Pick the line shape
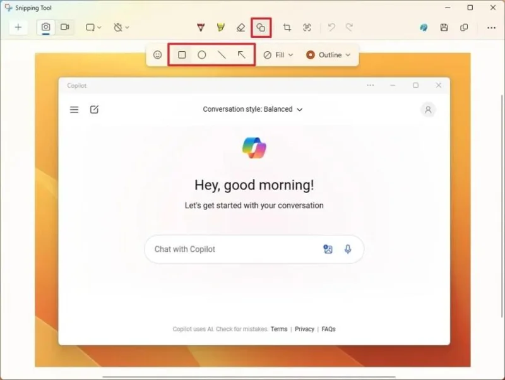This screenshot has width=505, height=380. [x=222, y=55]
